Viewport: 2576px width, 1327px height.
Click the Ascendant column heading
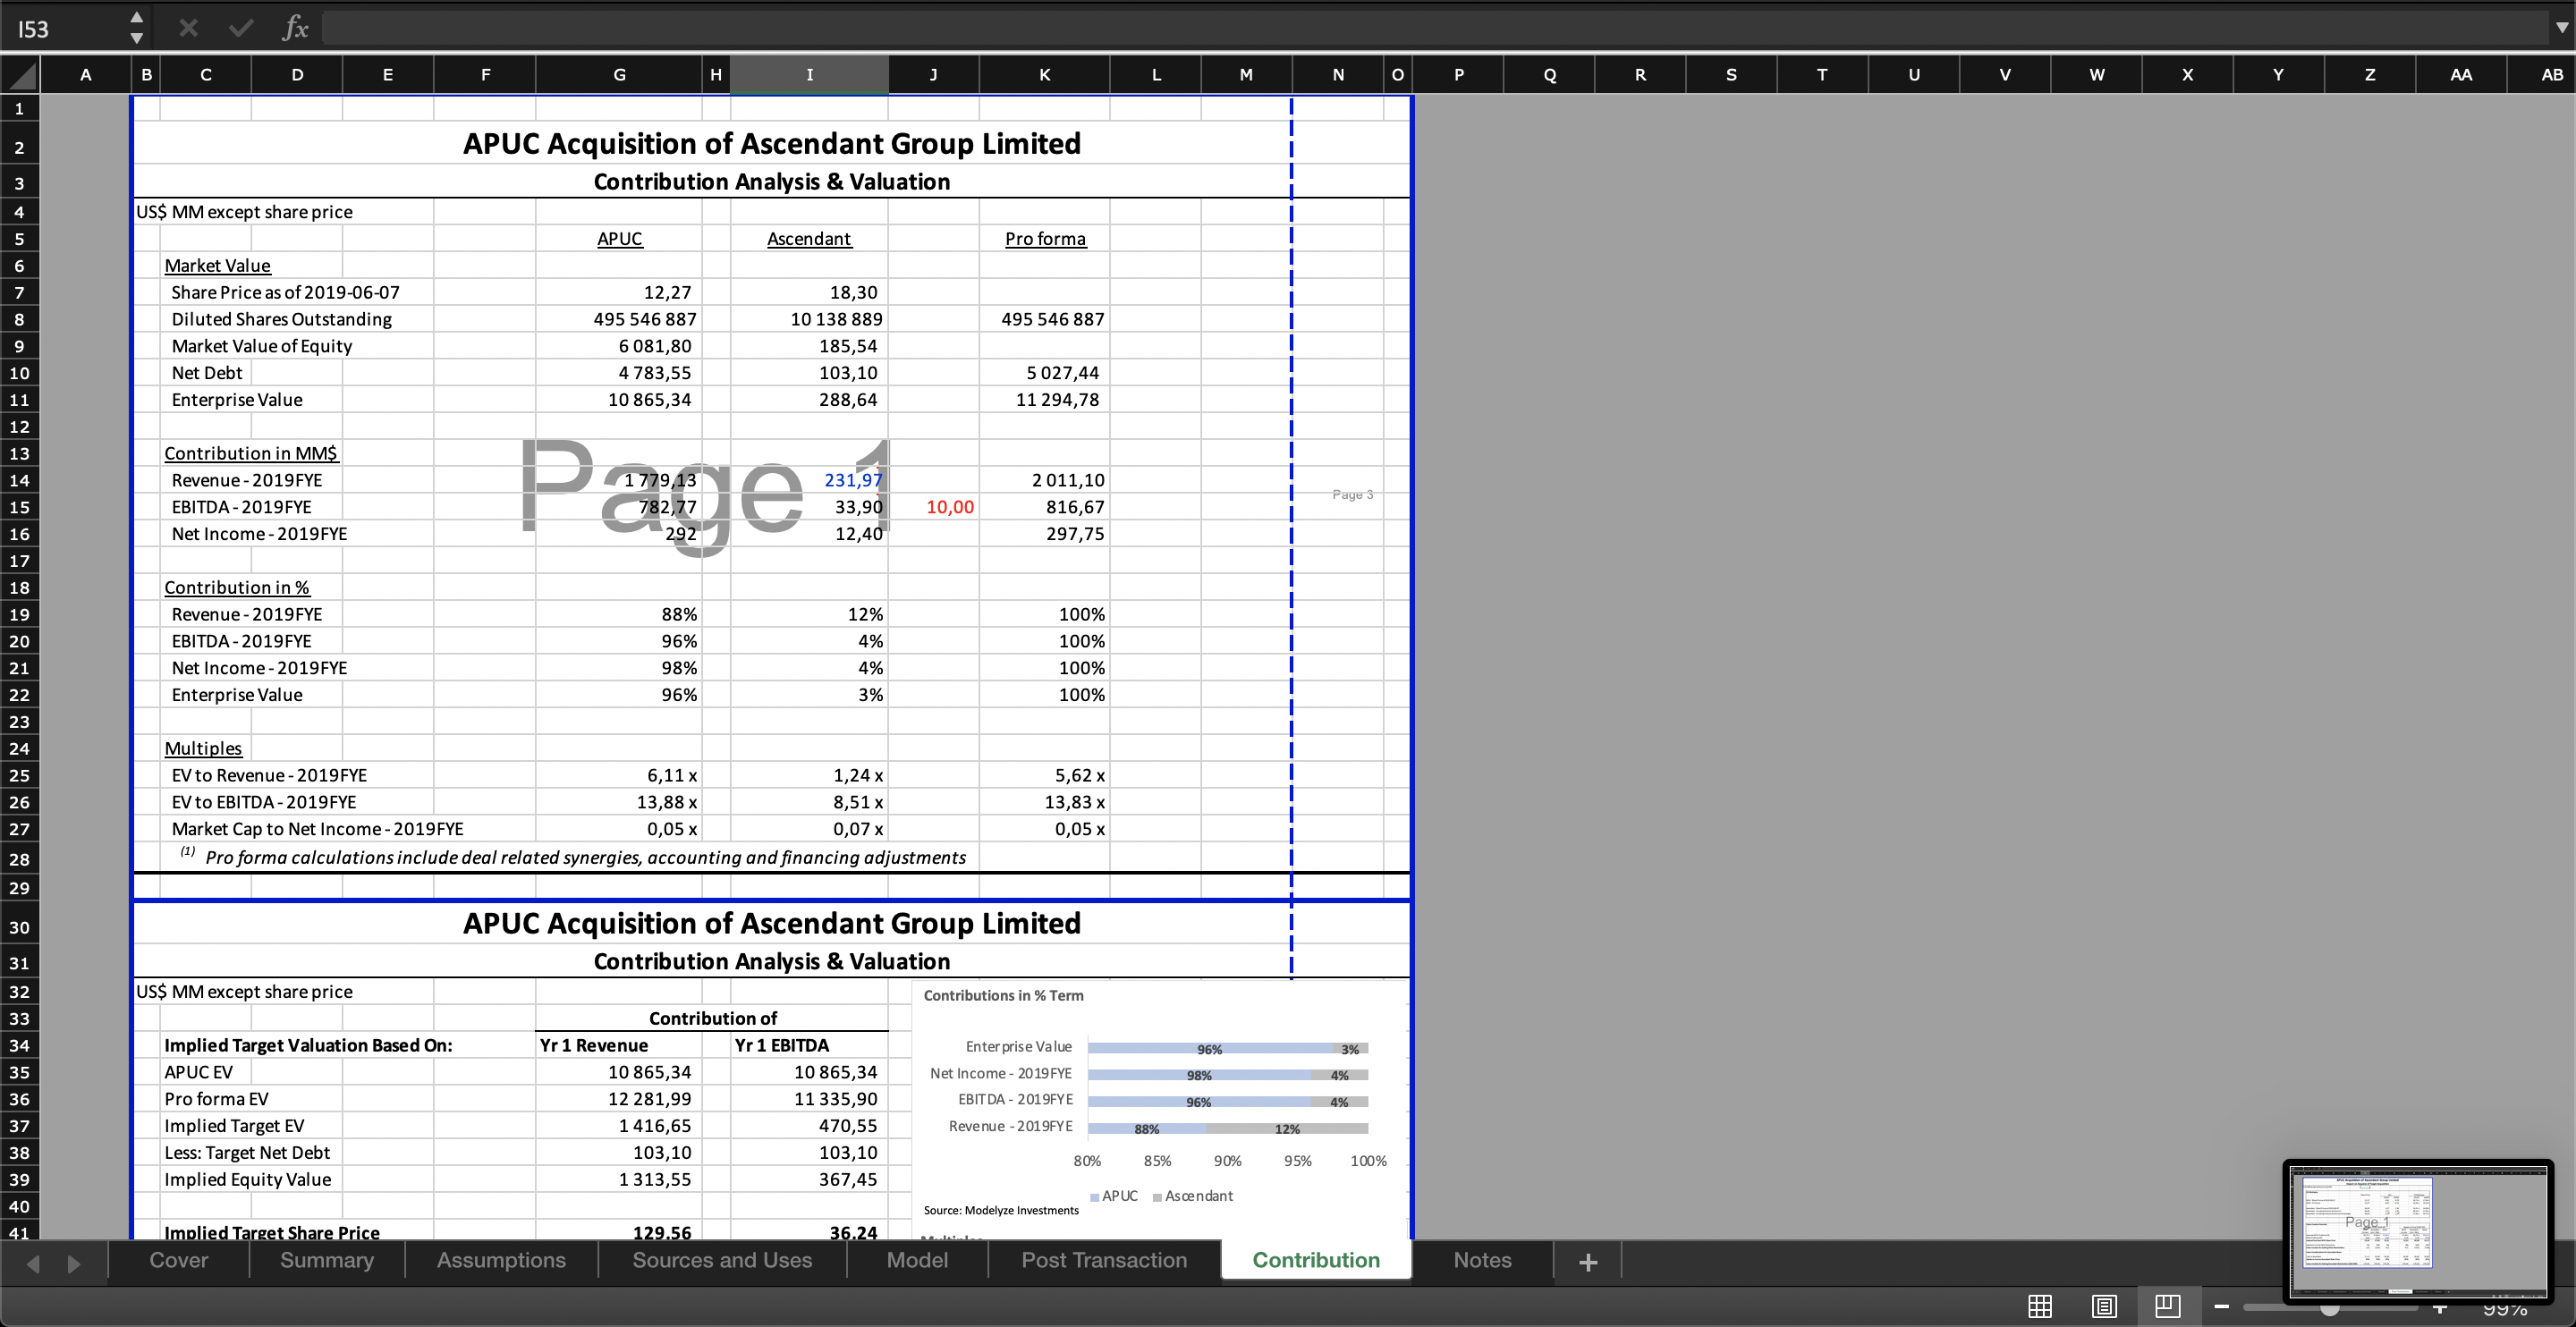click(809, 238)
